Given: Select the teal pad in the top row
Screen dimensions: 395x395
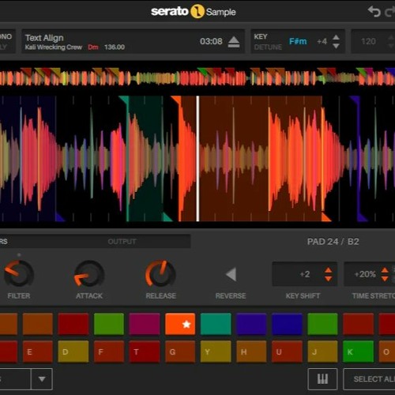Looking at the screenshot, I should (216, 324).
